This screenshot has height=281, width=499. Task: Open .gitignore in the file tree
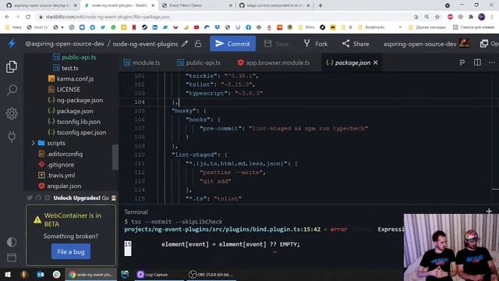[61, 165]
